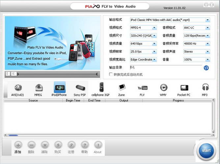
Task: Select the Pocket PC format icon
Action: coord(184,88)
